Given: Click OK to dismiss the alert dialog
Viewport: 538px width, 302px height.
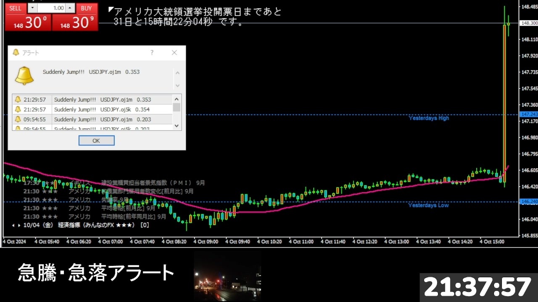Looking at the screenshot, I should point(96,141).
